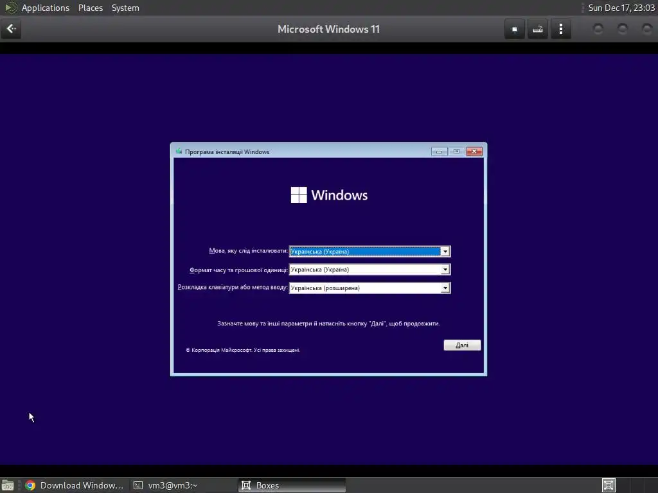The image size is (658, 493).
Task: Open the GNOME Applications menu
Action: (46, 8)
